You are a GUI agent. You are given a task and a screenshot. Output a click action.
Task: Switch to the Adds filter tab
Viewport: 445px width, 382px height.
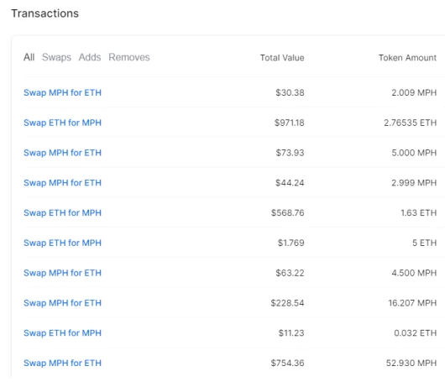[90, 57]
